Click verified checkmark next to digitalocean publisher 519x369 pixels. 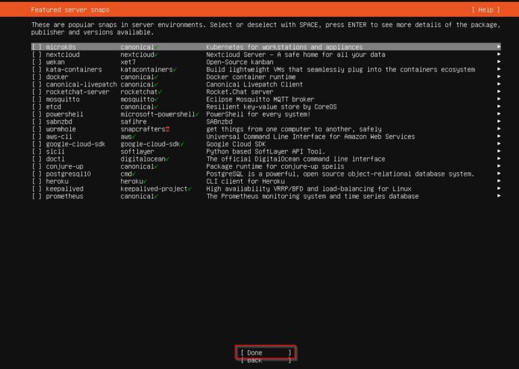point(168,159)
